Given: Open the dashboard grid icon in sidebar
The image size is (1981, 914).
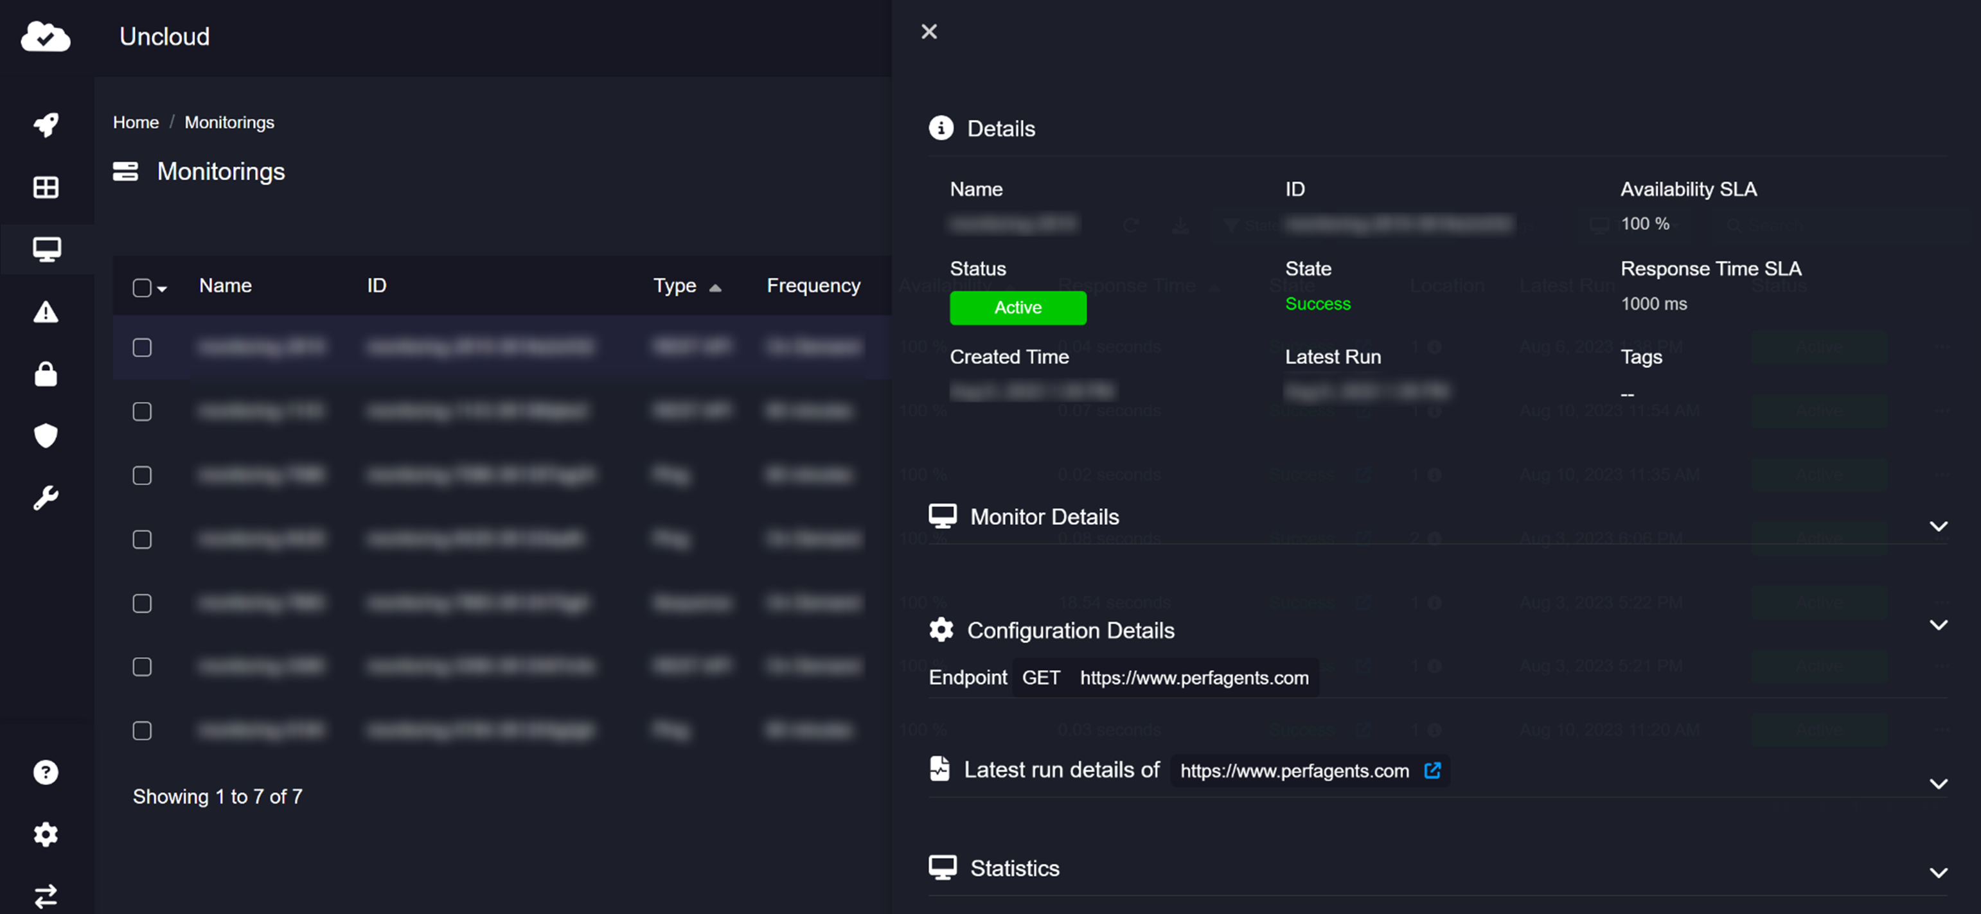Looking at the screenshot, I should click(x=46, y=187).
